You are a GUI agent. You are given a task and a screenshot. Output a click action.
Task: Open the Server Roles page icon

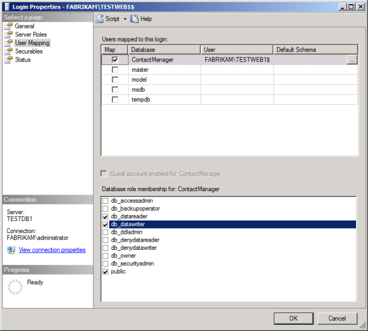pos(9,35)
